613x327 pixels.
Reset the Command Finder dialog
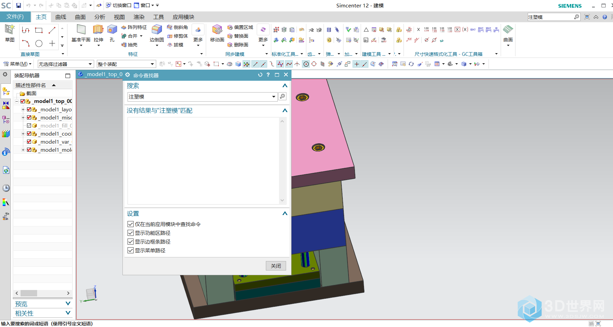(260, 75)
